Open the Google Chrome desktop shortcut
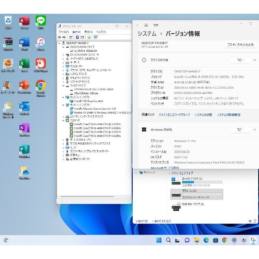The height and width of the screenshot is (259, 259). point(40,88)
